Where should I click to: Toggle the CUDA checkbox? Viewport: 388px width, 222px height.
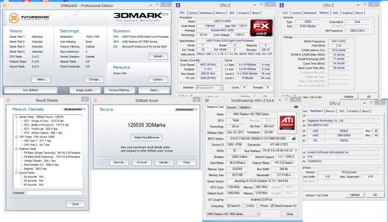click(244, 206)
